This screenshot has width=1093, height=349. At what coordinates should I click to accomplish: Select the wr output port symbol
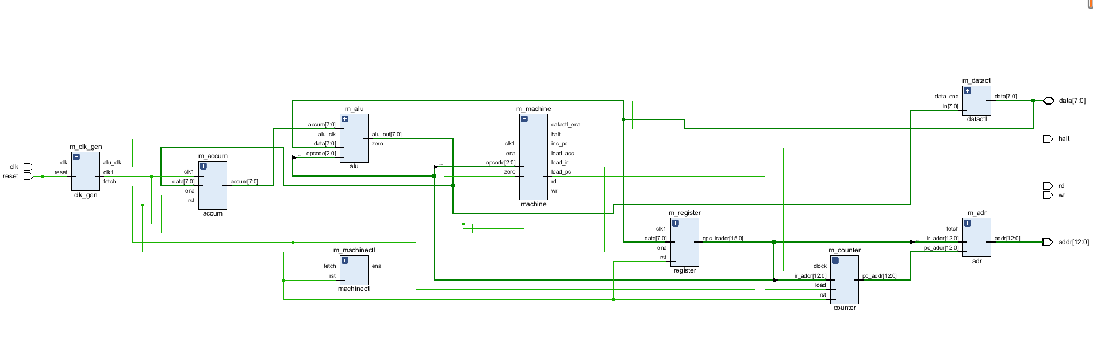click(1048, 195)
